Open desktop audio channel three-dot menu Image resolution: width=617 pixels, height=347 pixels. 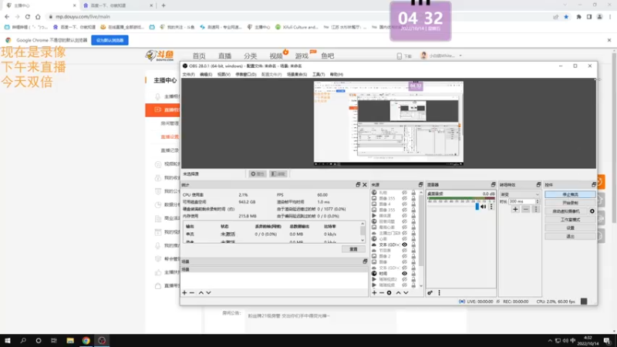click(x=491, y=207)
